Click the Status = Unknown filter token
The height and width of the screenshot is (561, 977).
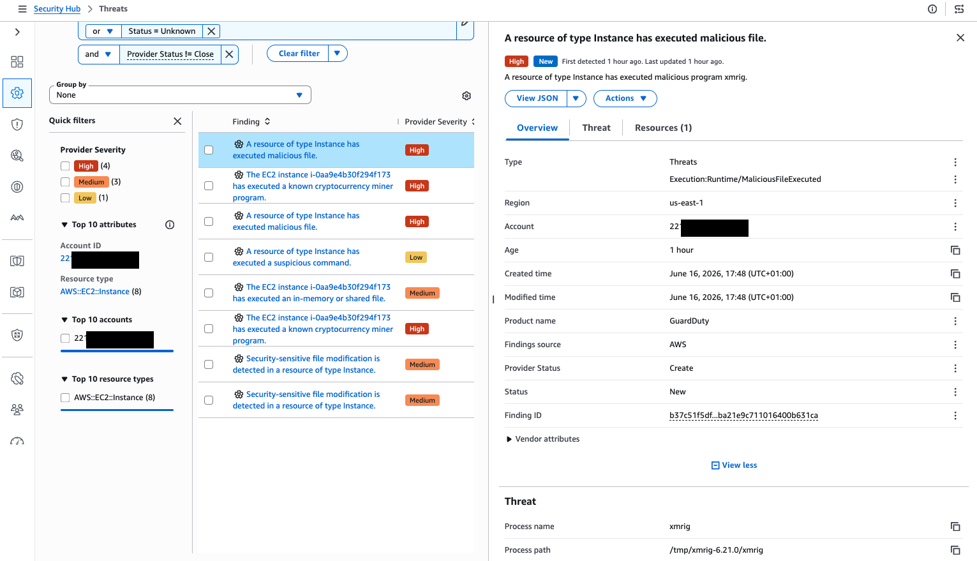click(x=162, y=31)
